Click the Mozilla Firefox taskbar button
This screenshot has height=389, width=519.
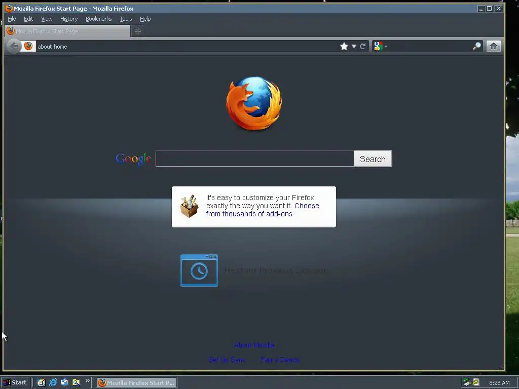[x=137, y=382]
